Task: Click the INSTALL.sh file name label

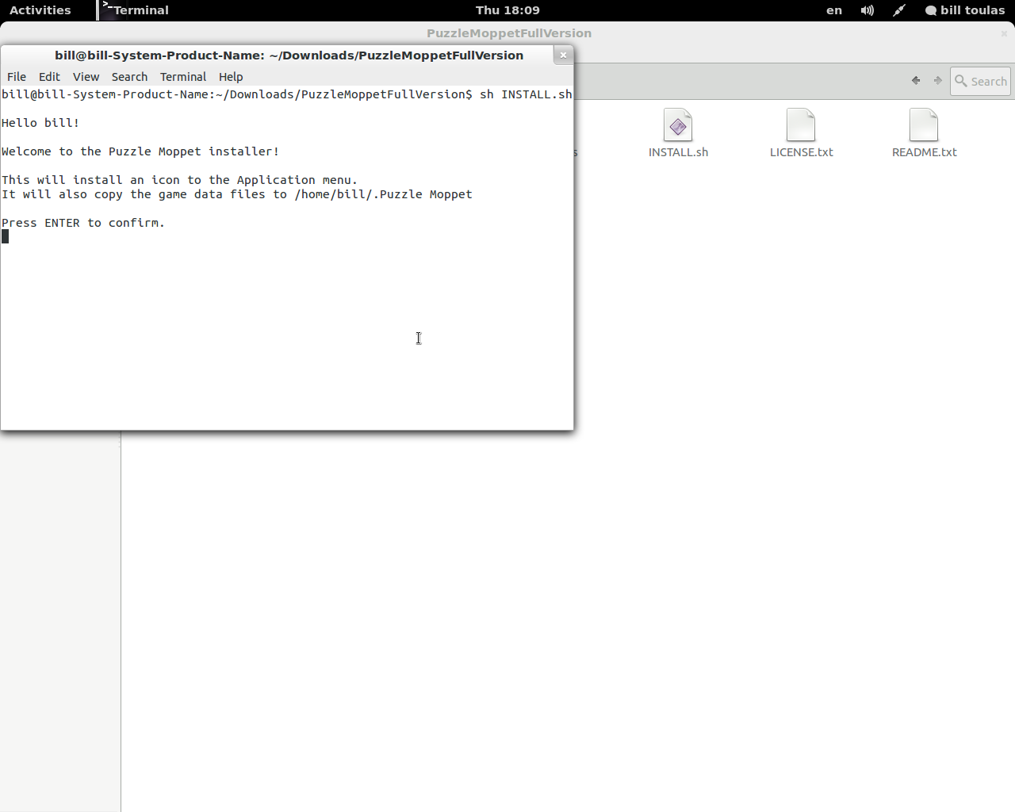Action: click(x=678, y=152)
